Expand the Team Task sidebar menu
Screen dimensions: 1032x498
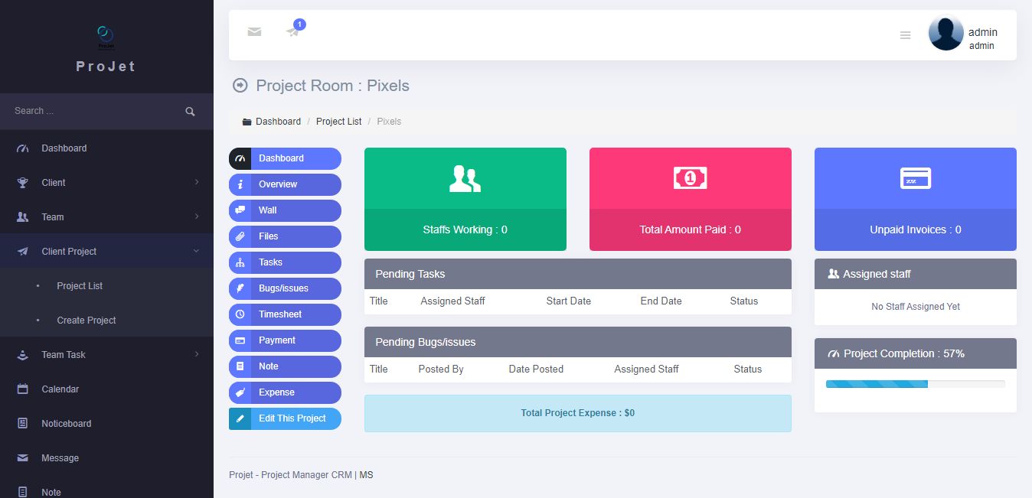pyautogui.click(x=106, y=355)
